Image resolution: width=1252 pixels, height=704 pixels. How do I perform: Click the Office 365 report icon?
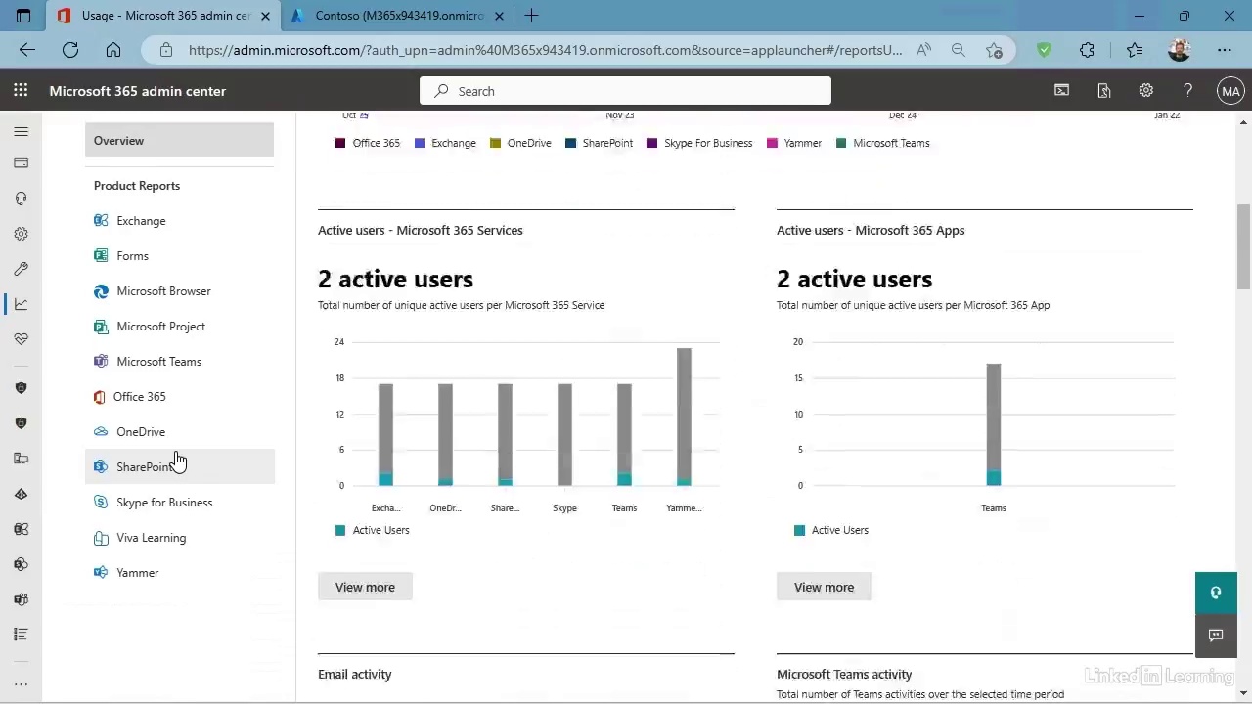click(x=100, y=397)
